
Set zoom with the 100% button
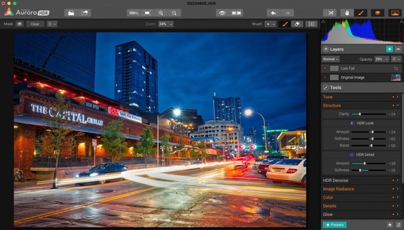pos(134,13)
